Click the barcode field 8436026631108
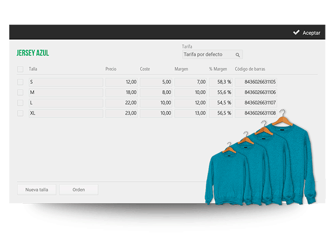The image size is (333, 234). (256, 113)
